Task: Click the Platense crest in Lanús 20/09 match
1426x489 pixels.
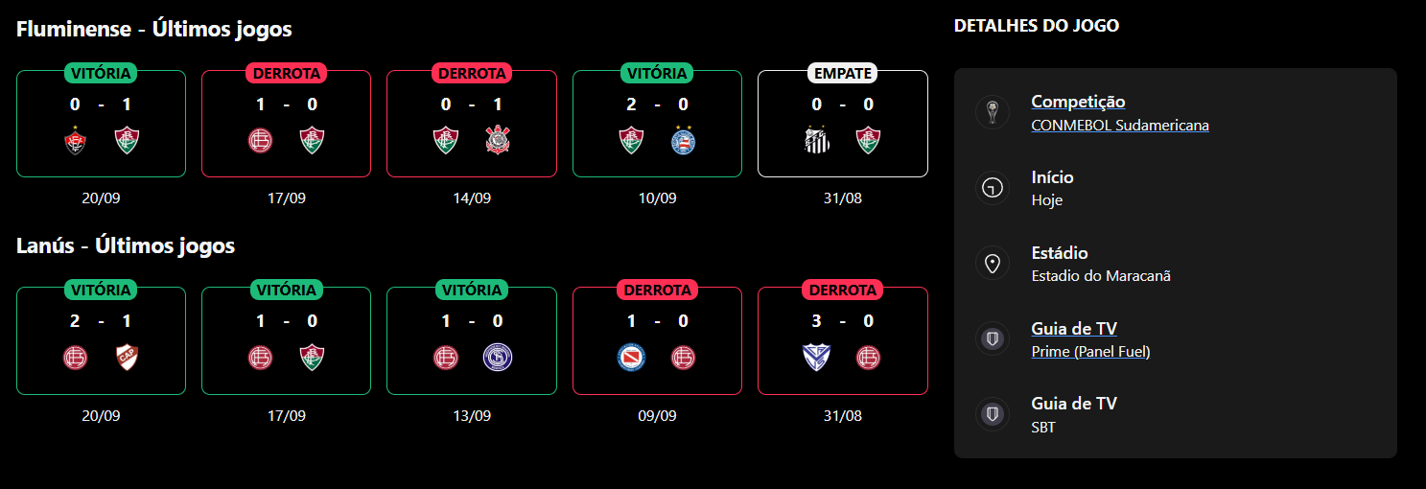Action: pos(127,358)
